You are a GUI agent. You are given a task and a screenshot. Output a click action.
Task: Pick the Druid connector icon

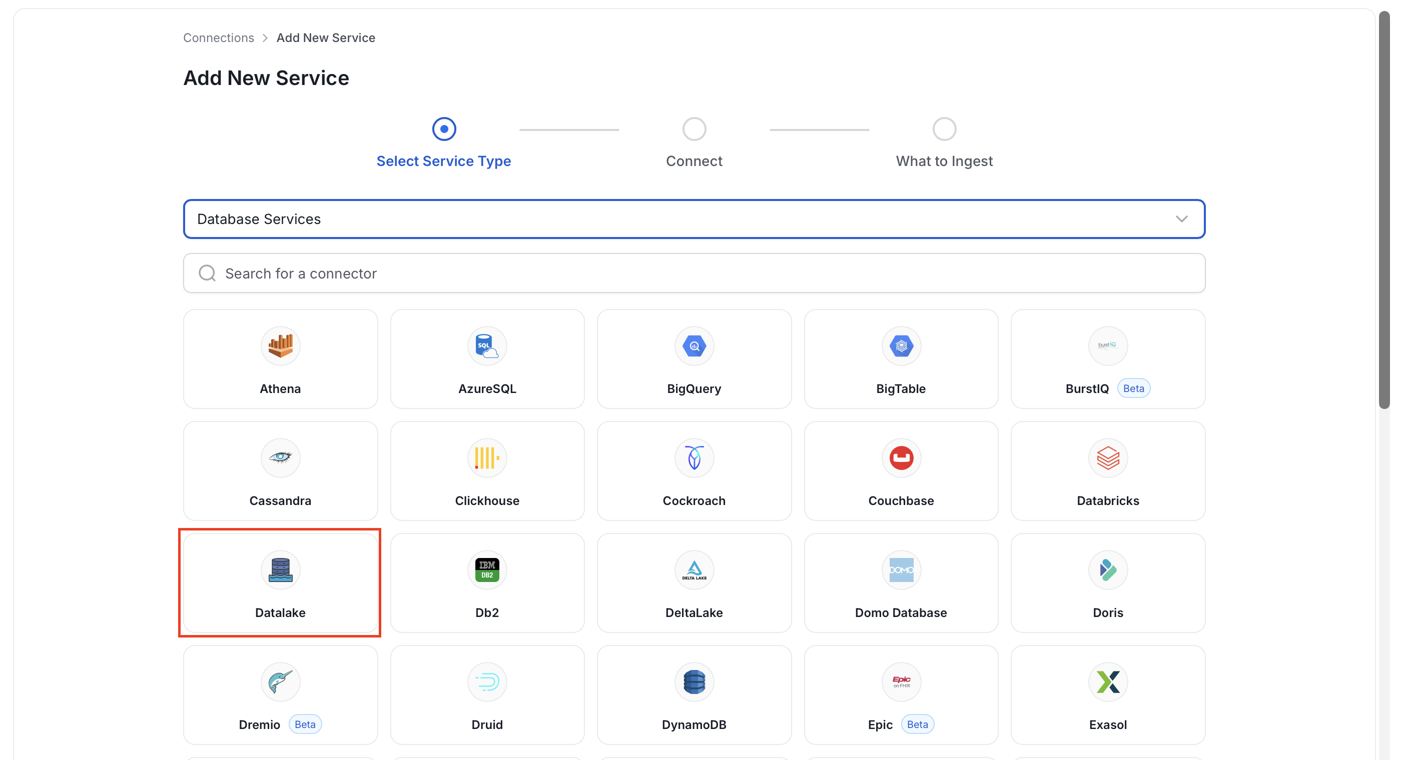click(487, 682)
